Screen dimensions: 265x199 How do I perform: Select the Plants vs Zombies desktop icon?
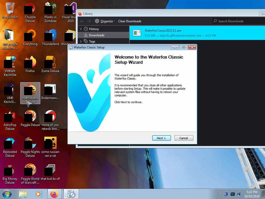click(x=50, y=12)
